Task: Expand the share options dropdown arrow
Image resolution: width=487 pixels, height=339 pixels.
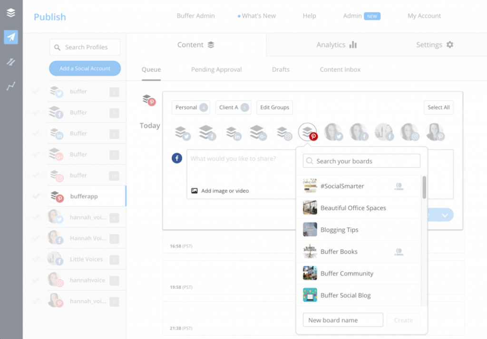Action: [445, 215]
